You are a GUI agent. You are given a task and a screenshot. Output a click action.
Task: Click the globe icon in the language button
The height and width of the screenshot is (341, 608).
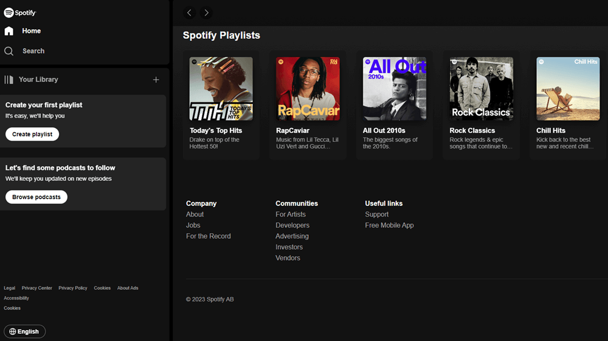13,331
